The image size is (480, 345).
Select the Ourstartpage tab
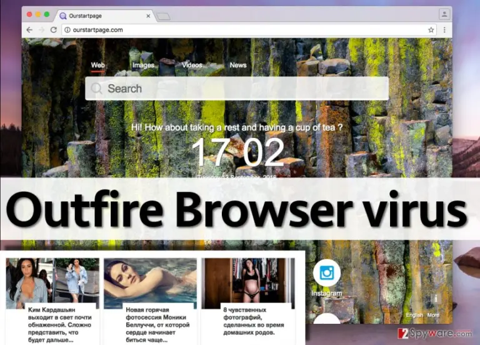click(104, 16)
